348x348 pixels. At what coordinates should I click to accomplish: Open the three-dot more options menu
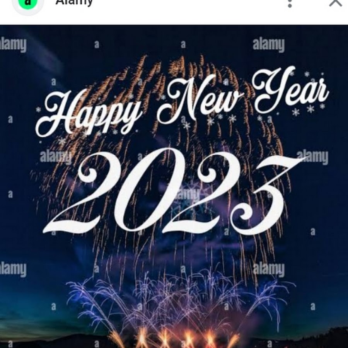(x=289, y=3)
